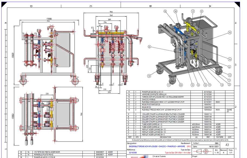The width and height of the screenshot is (247, 158).
Task: Select reference number 10000141
Action: tap(208, 129)
